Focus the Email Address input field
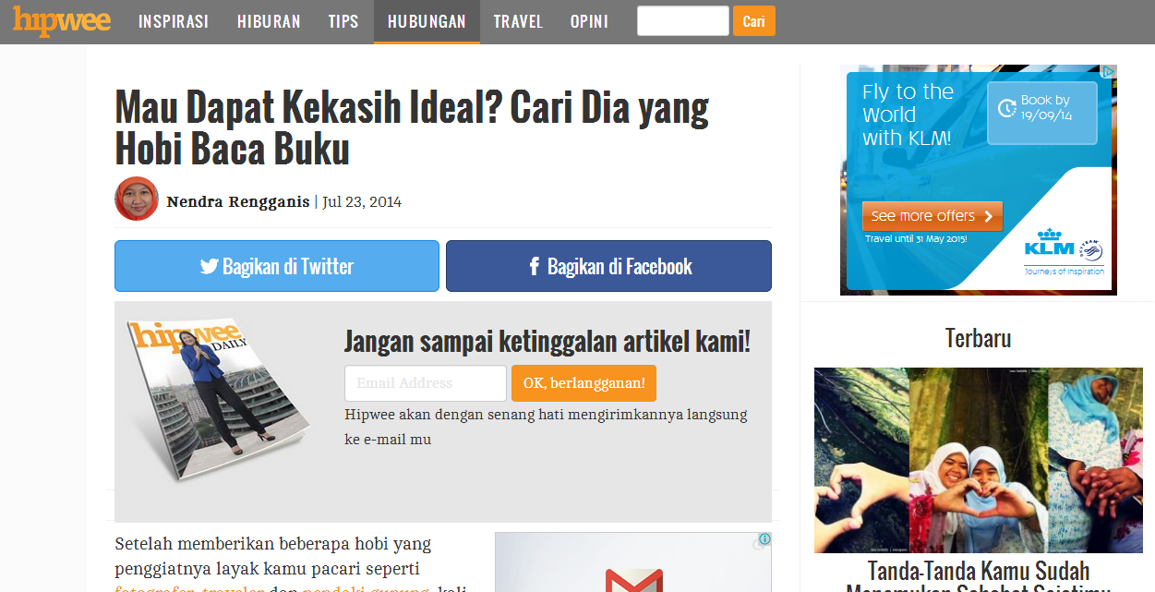Screen dimensions: 1155x592 (x=426, y=383)
